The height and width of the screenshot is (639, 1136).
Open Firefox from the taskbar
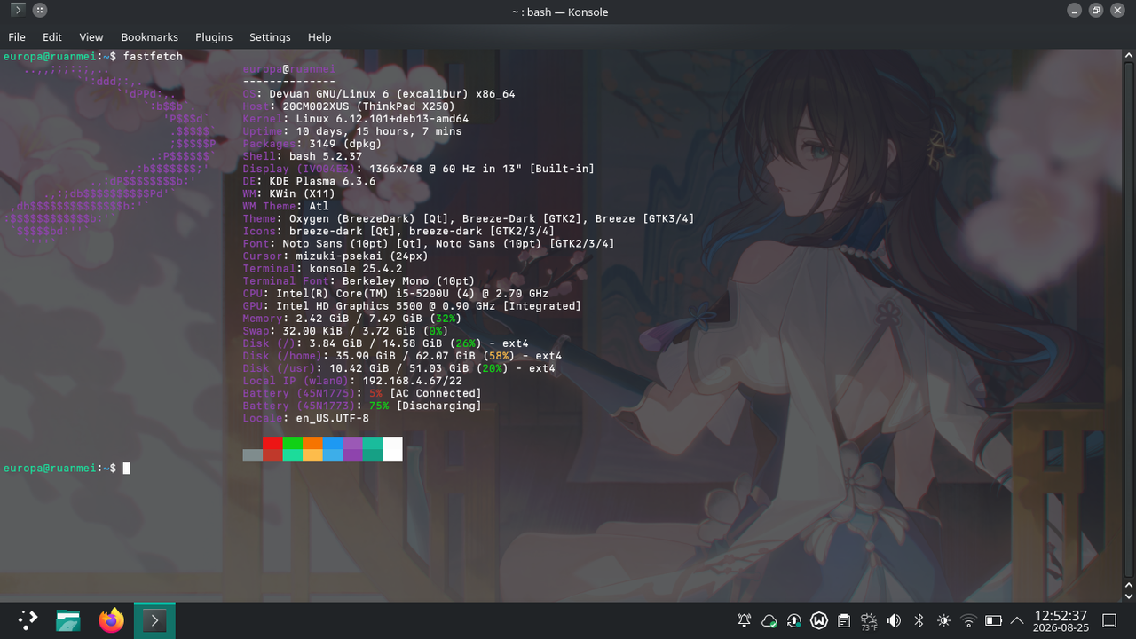[x=111, y=620]
